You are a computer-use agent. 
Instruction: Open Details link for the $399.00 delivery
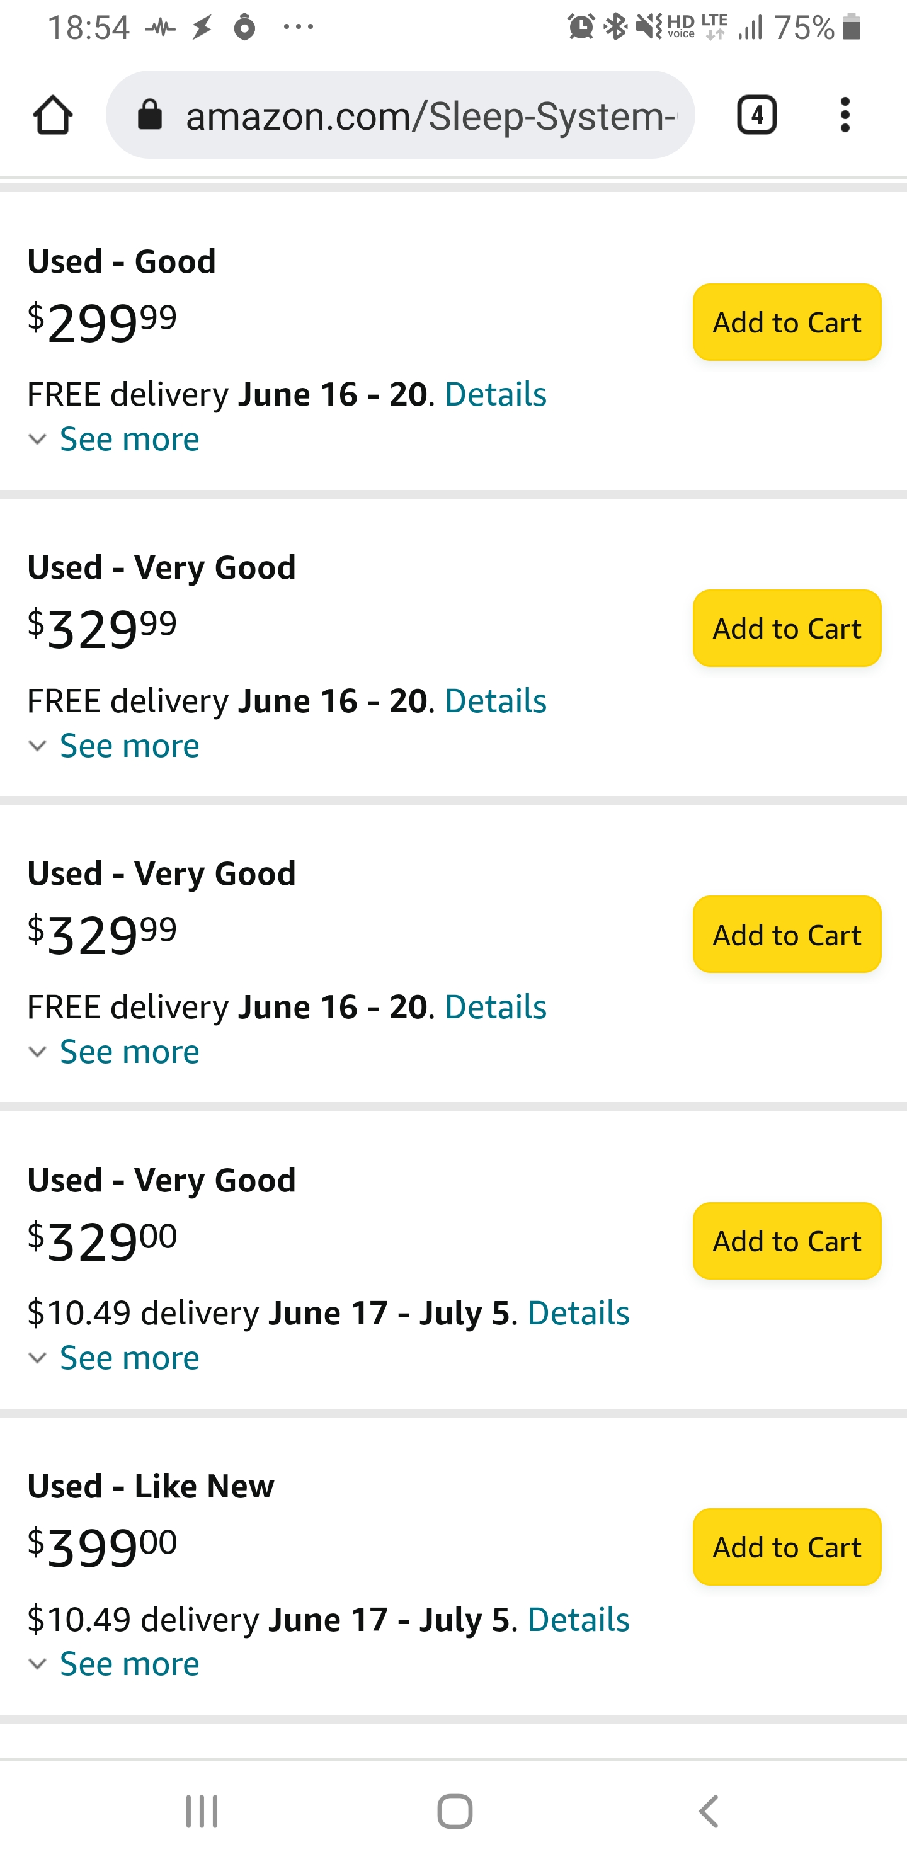point(578,1620)
